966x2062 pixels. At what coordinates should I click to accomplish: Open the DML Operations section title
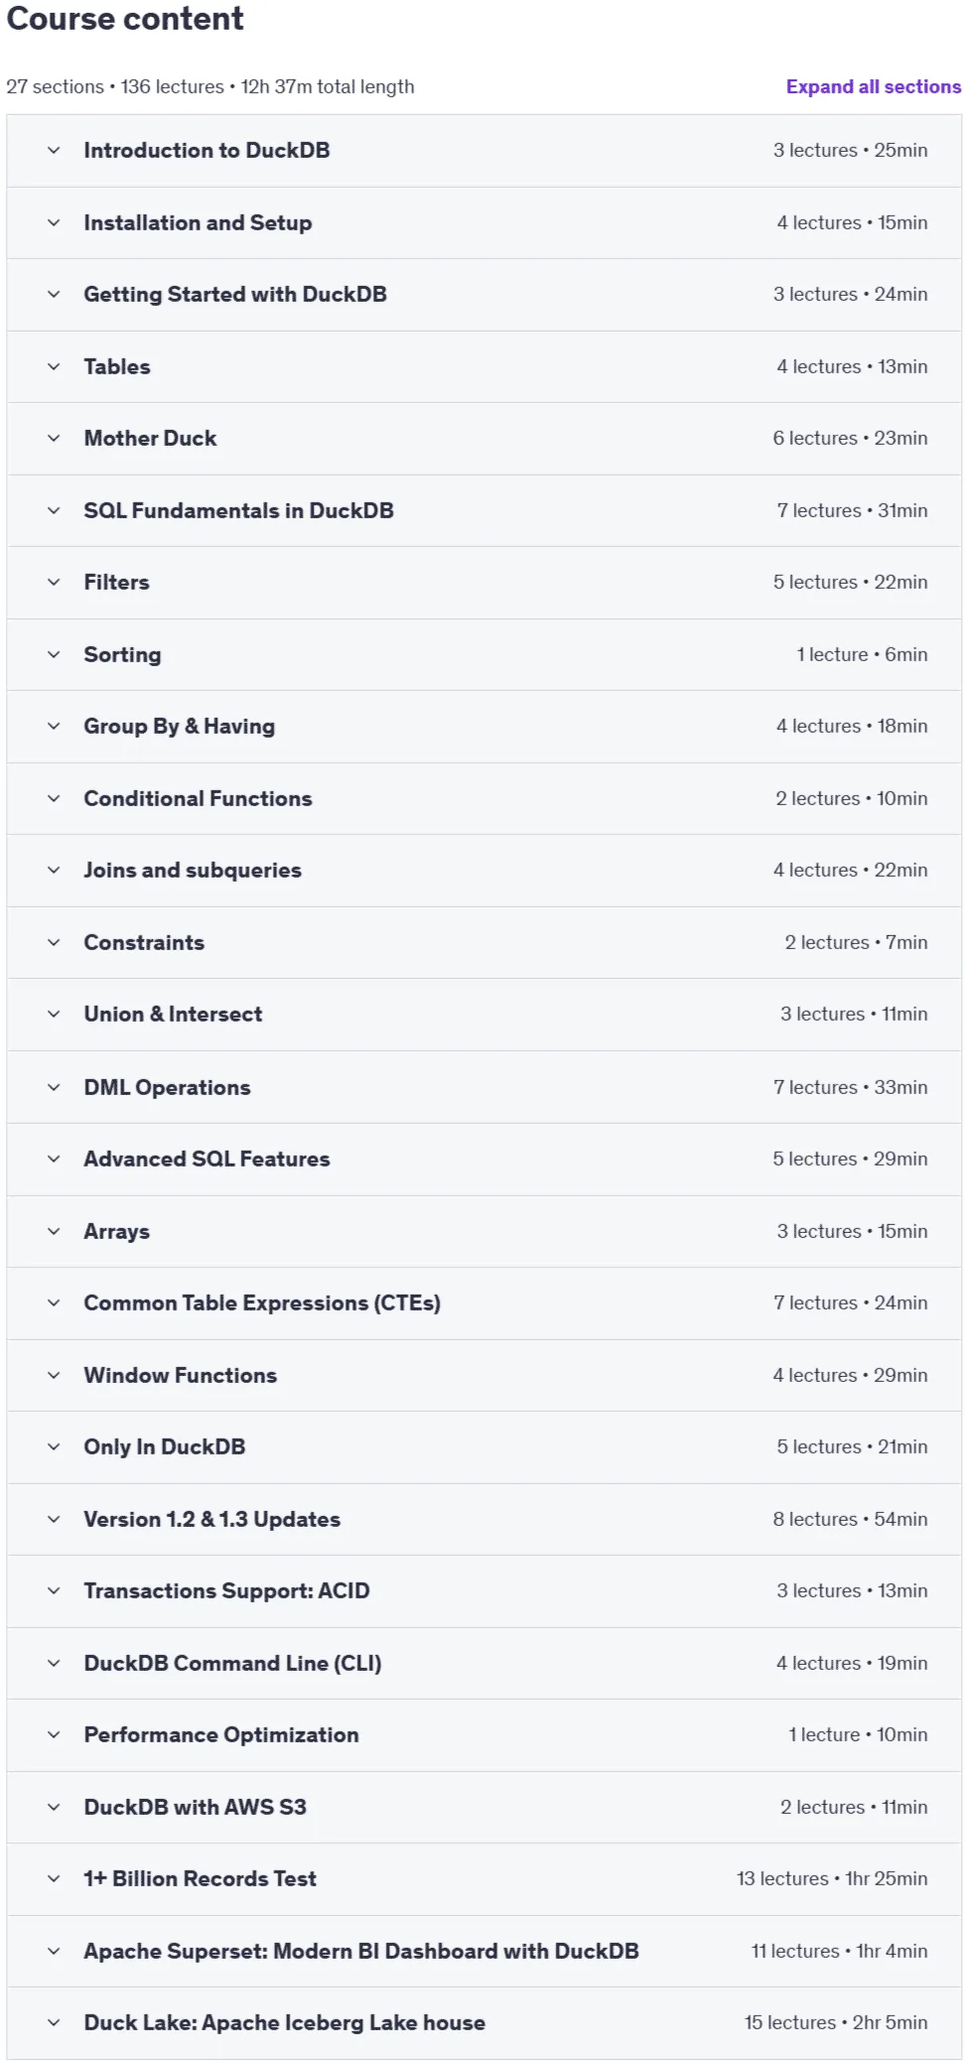pos(167,1088)
